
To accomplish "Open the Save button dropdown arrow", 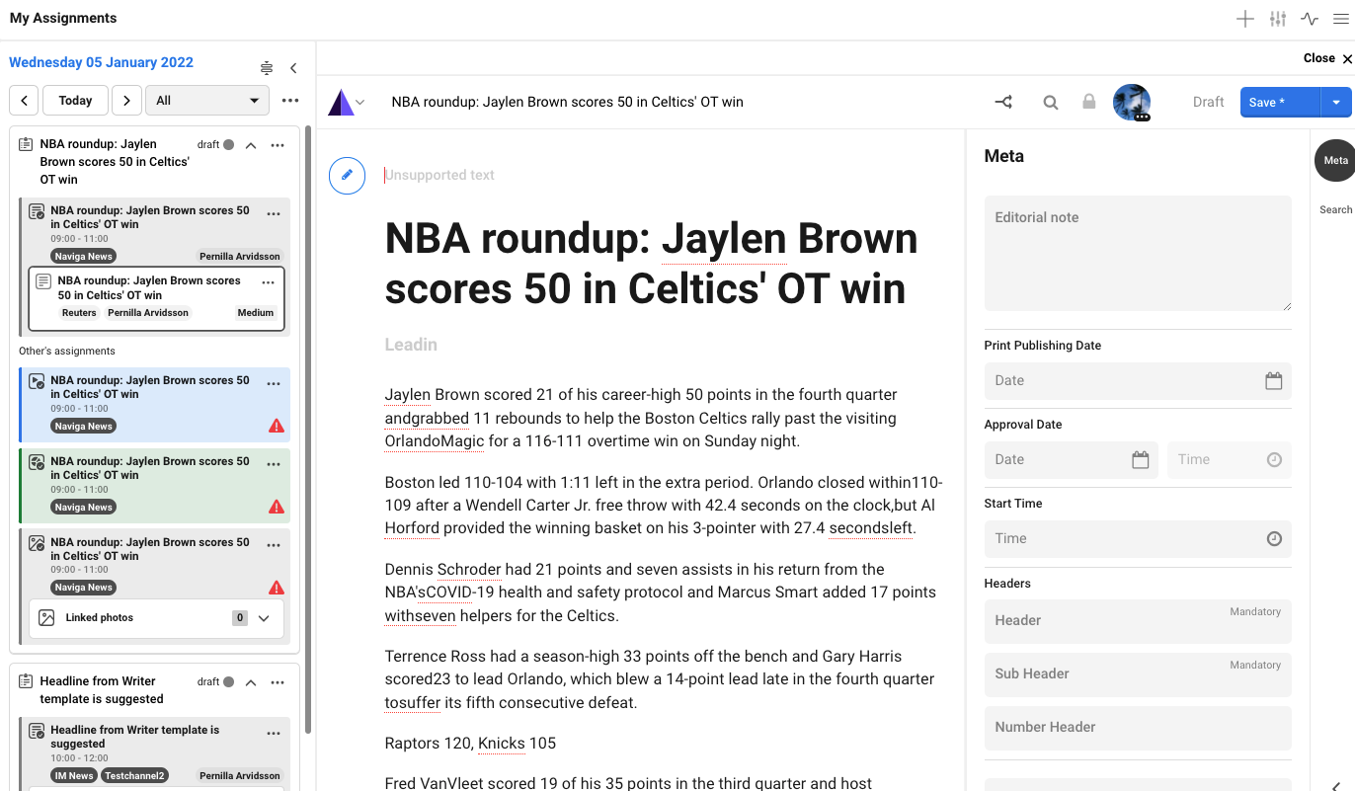I will [x=1335, y=102].
